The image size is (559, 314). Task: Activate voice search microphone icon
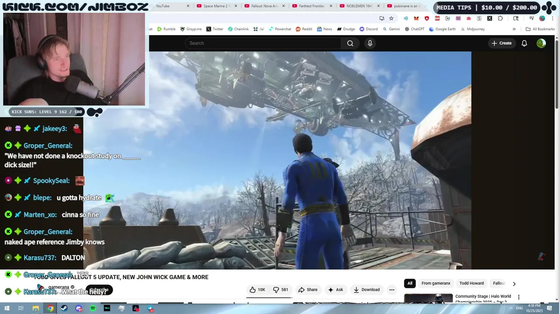tap(370, 43)
